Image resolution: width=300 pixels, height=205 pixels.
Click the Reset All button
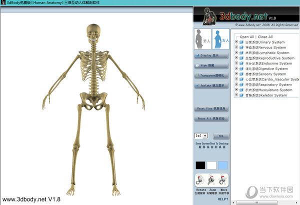[x=211, y=118]
